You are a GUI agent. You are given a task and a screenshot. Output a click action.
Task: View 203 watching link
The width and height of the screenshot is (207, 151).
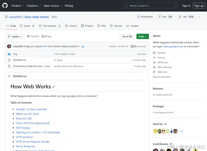[162, 67]
